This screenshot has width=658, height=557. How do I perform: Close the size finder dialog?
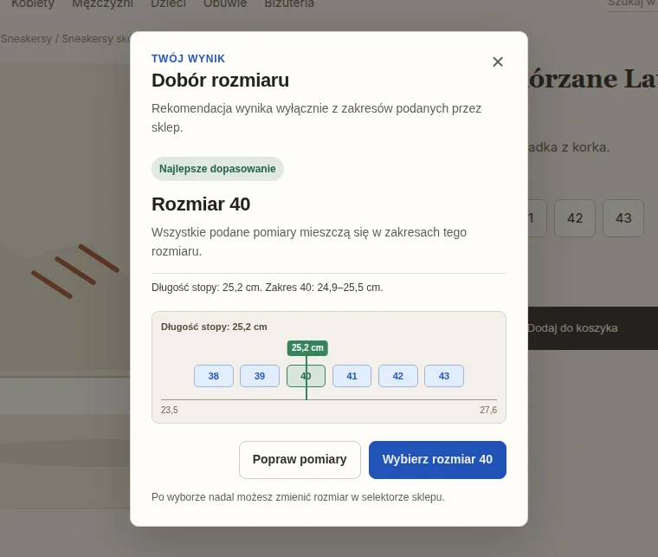coord(498,62)
